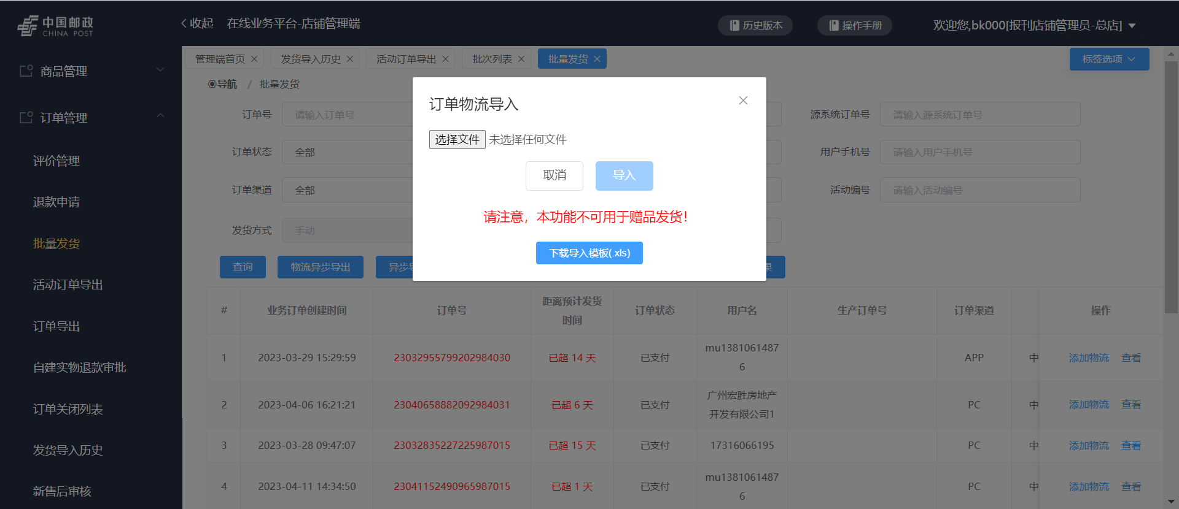Open 活动订单导出 in sidebar

68,285
